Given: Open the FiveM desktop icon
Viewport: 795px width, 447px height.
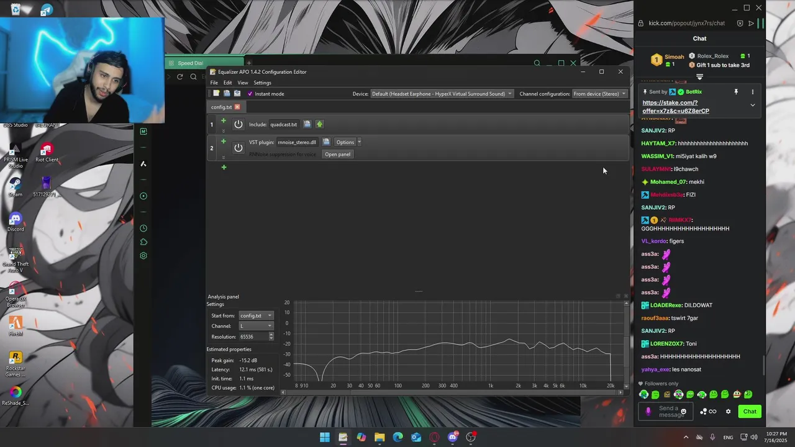Looking at the screenshot, I should 16,327.
